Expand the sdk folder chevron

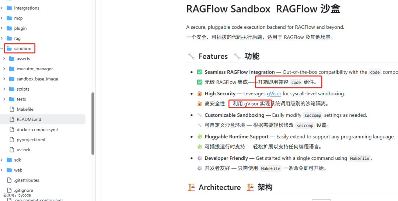click(x=1, y=160)
